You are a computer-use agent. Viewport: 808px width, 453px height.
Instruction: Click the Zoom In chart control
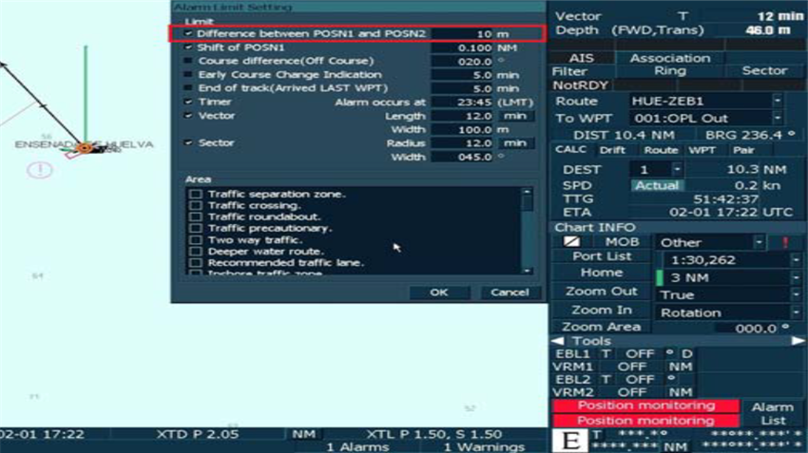click(x=601, y=310)
